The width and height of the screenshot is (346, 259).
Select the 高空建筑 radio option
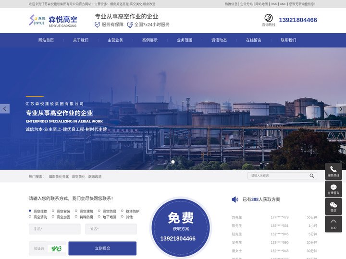pos(76,211)
